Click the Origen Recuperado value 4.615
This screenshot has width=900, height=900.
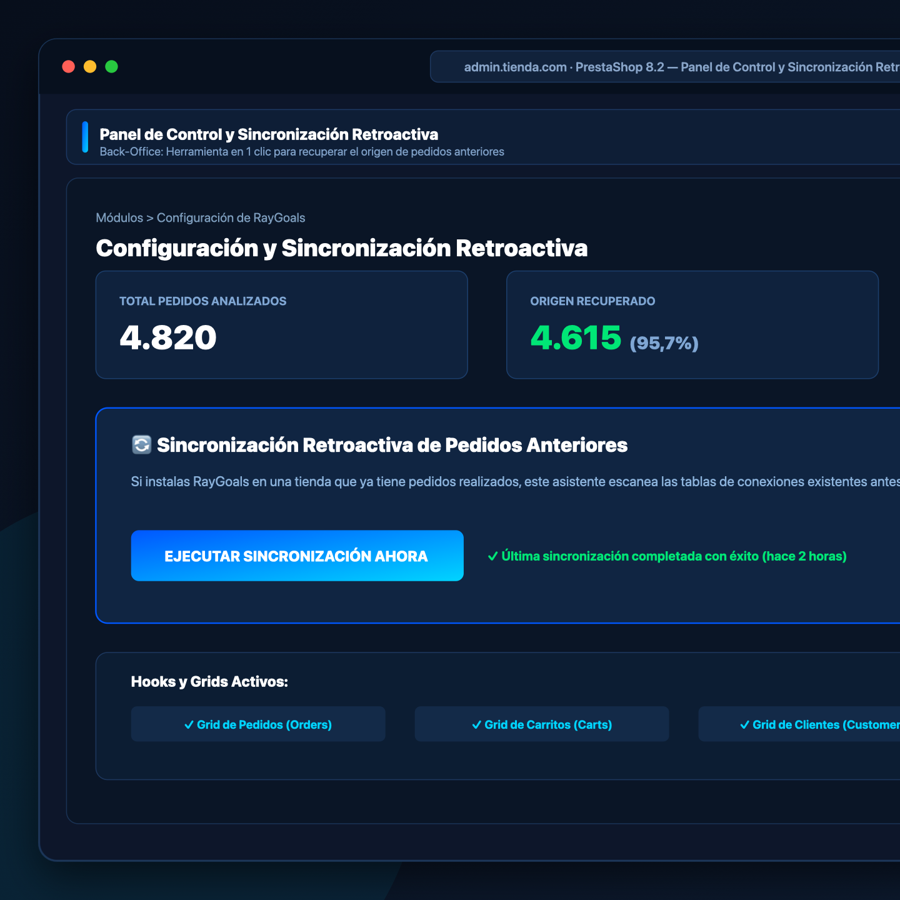coord(576,337)
